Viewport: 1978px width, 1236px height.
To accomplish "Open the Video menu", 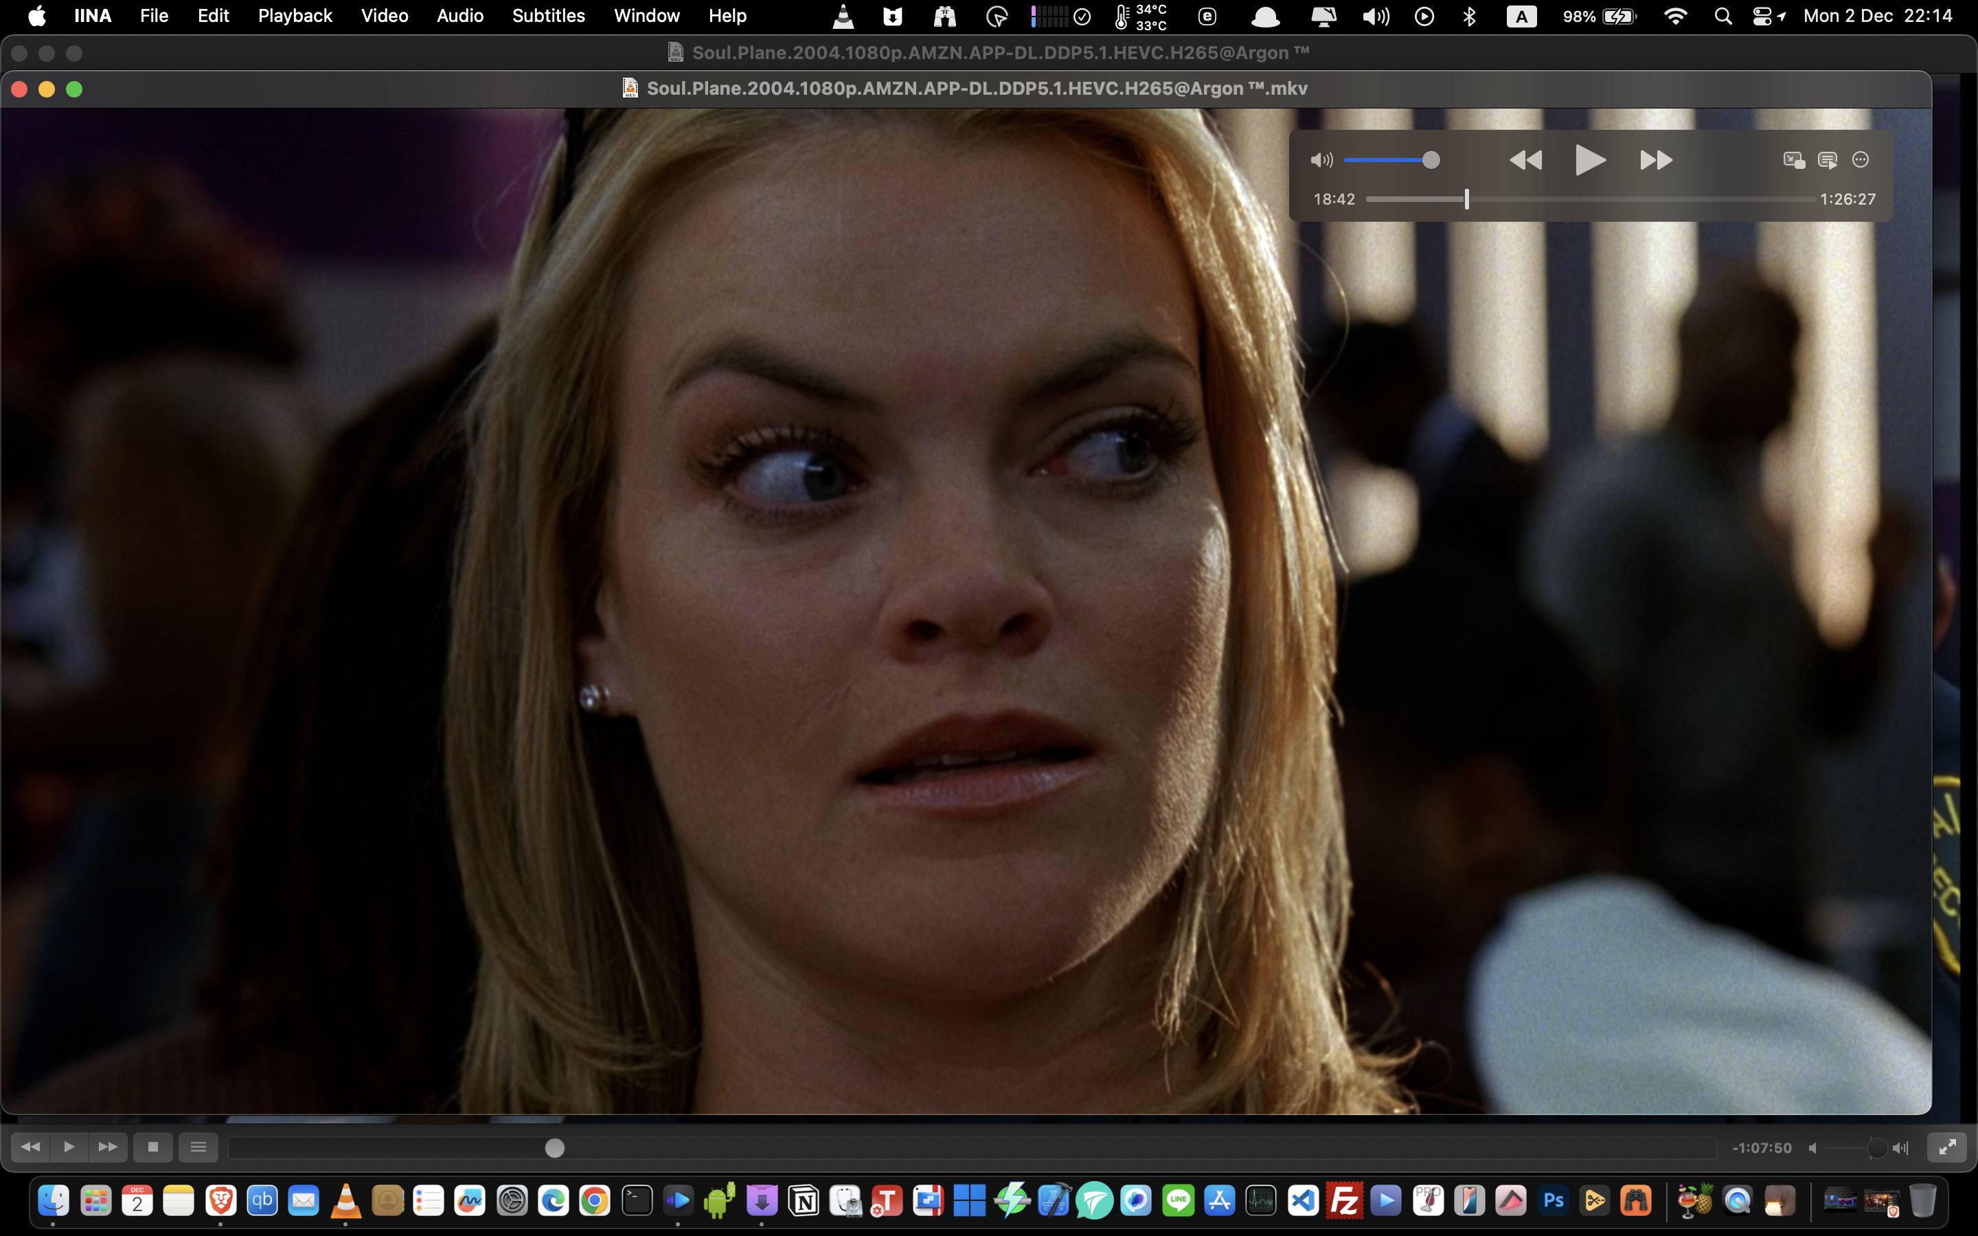I will pos(384,16).
